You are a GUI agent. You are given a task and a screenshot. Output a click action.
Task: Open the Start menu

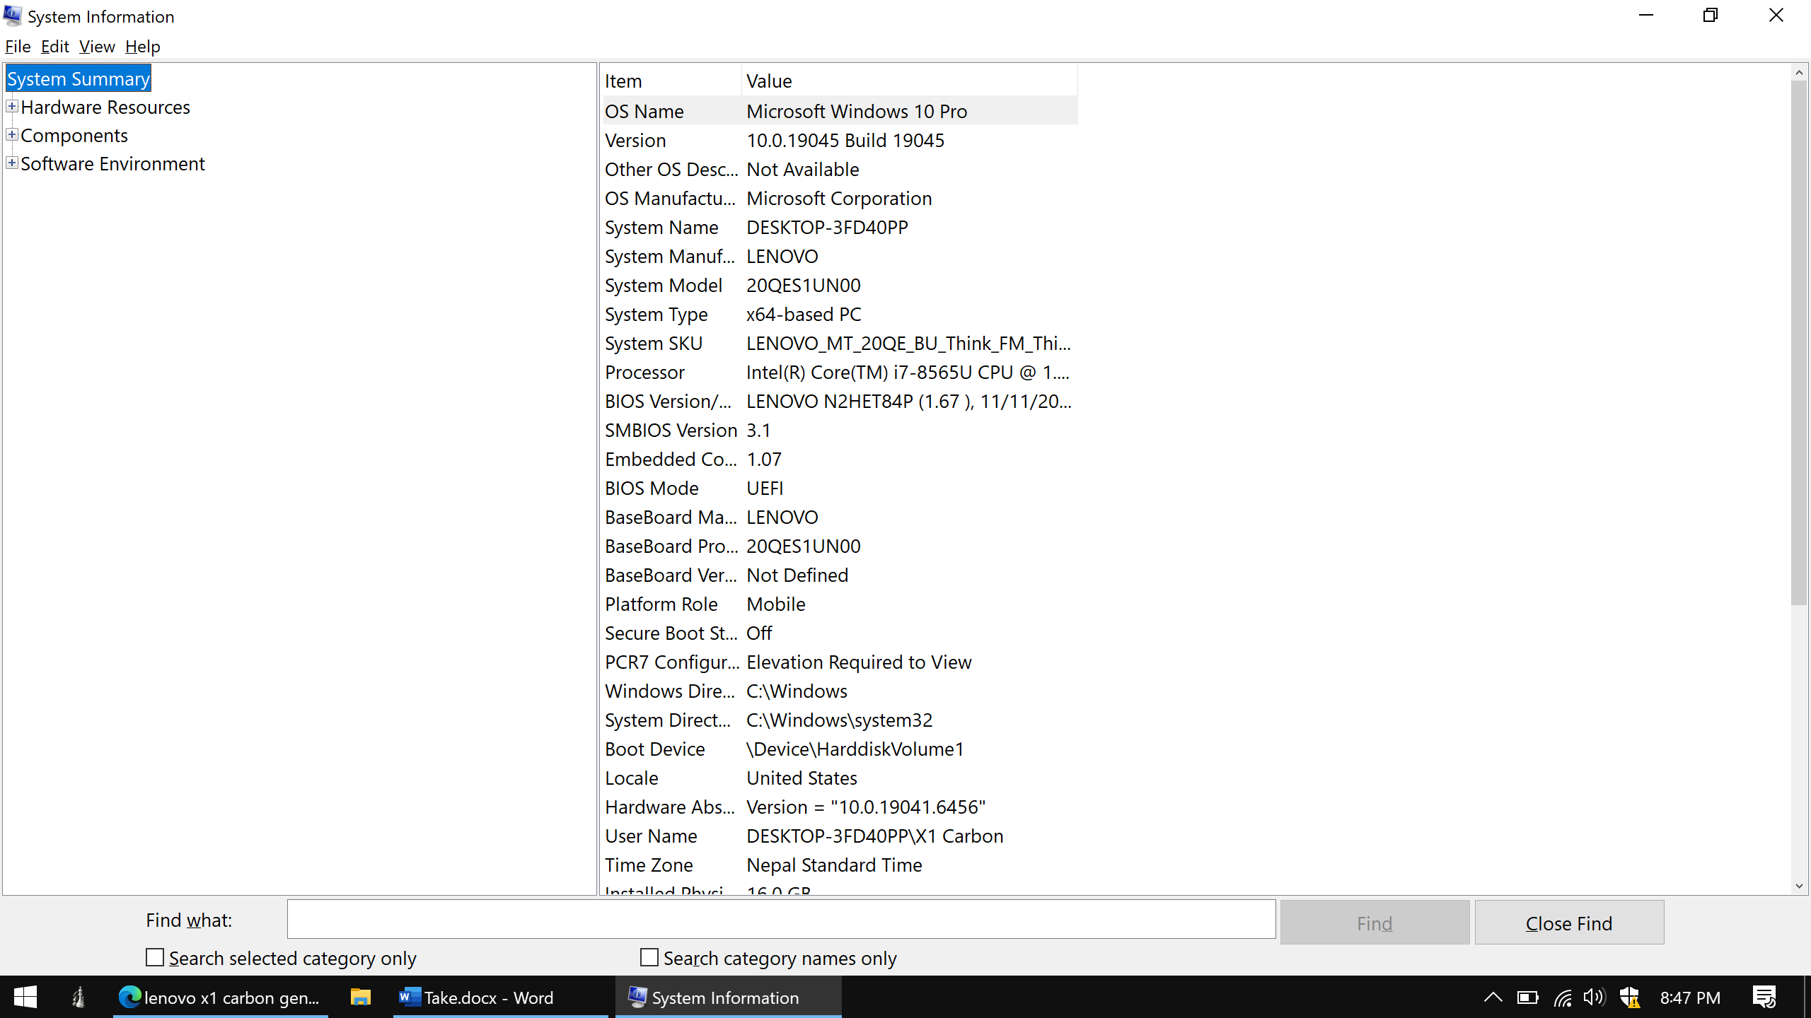[25, 997]
